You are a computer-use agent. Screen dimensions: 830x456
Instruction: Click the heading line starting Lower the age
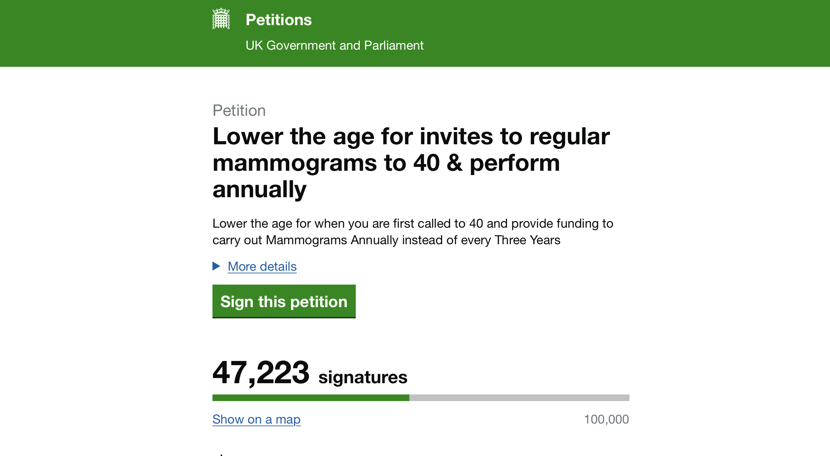(x=411, y=136)
